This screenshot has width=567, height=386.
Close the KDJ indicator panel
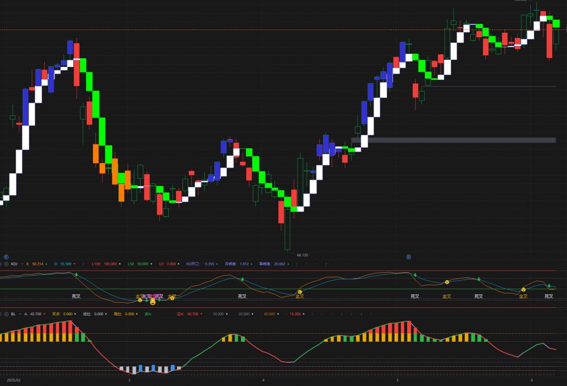pos(6,264)
